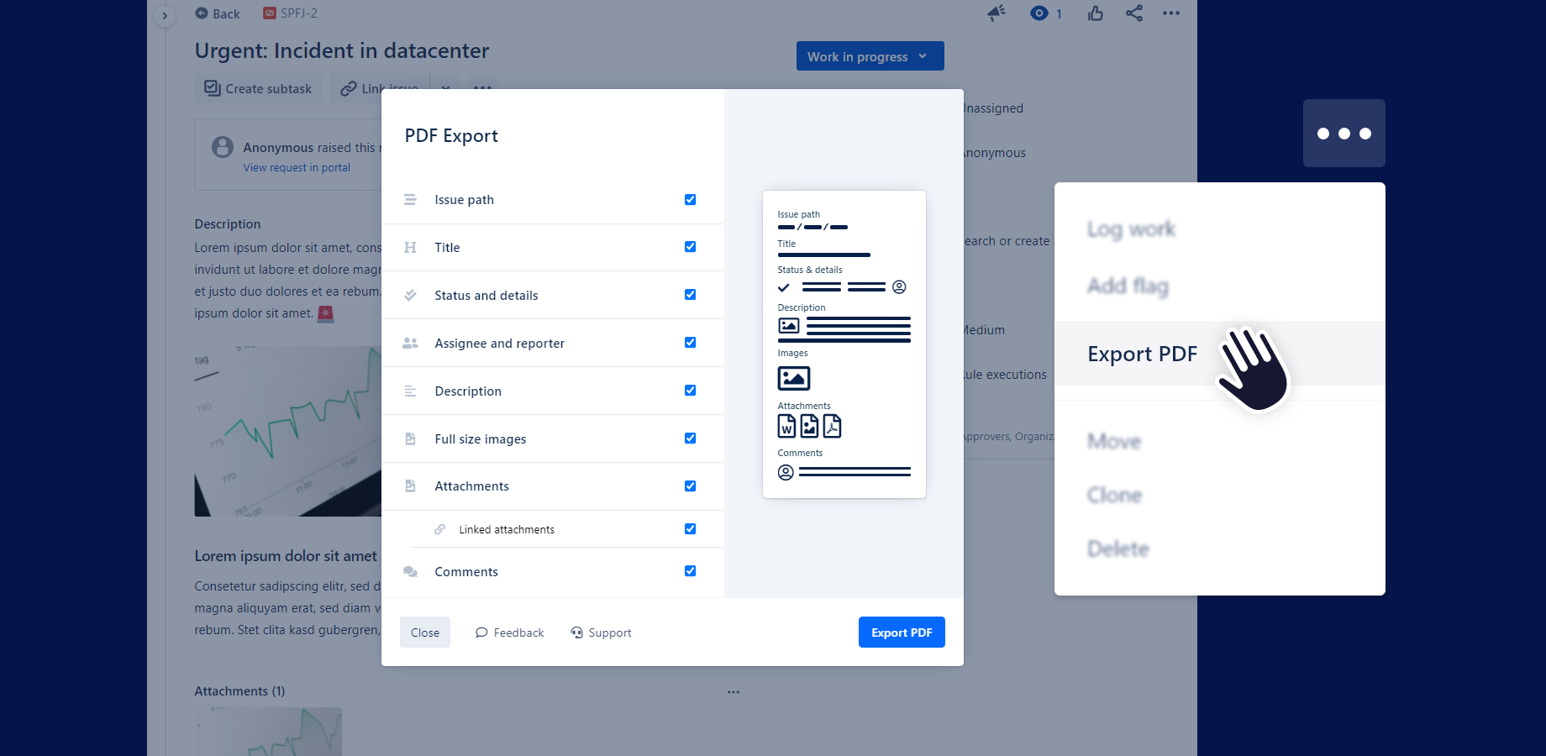Click the Link issue button
The height and width of the screenshot is (756, 1546).
click(379, 87)
